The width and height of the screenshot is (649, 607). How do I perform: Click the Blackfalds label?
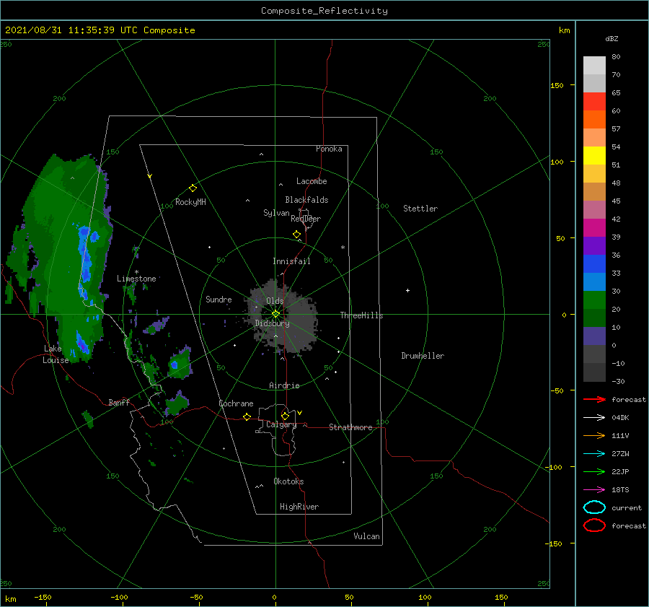[306, 200]
